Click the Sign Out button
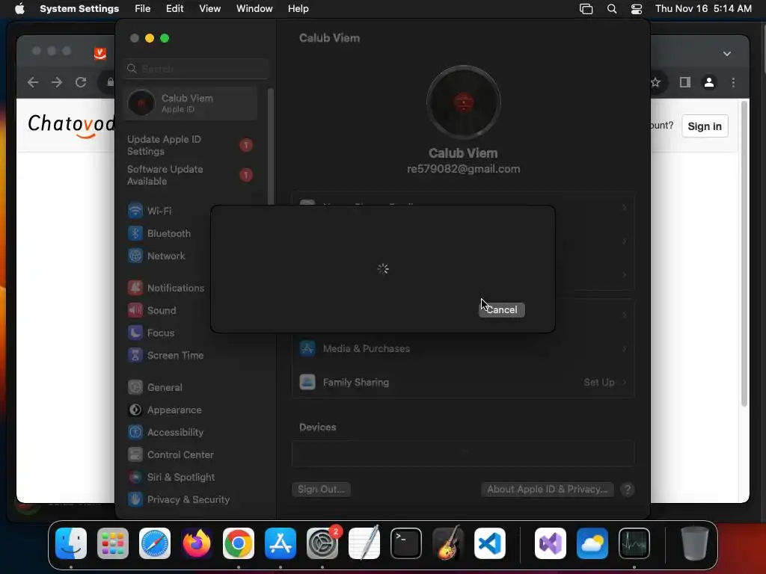Viewport: 766px width, 574px height. click(321, 489)
